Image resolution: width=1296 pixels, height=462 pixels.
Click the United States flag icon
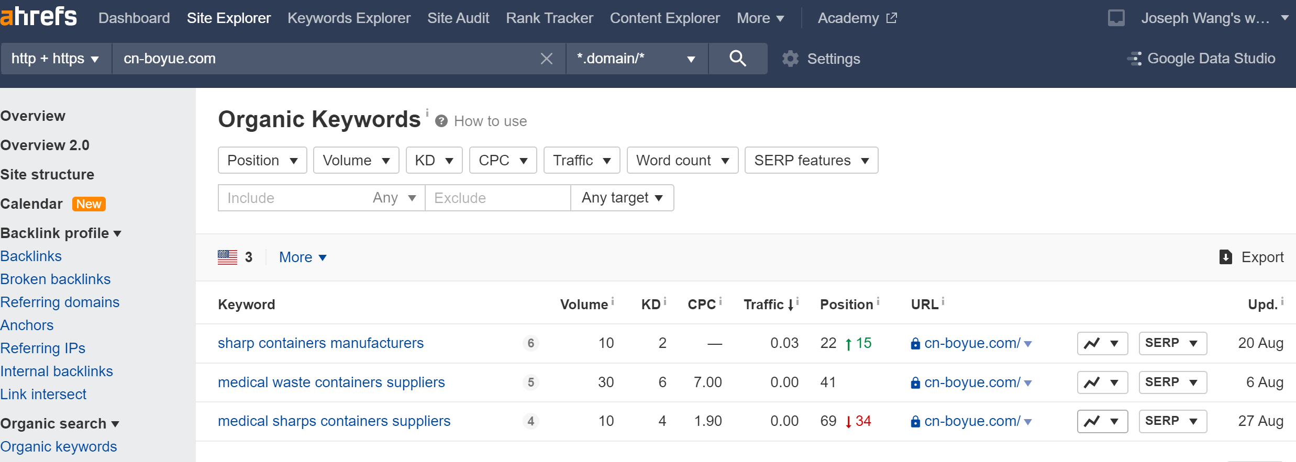point(228,257)
